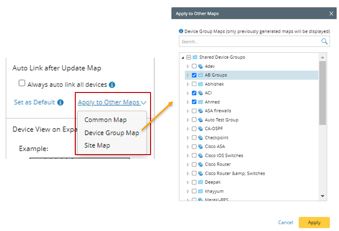Uncheck the ACI device group checkbox
Image resolution: width=339 pixels, height=231 pixels.
194,93
